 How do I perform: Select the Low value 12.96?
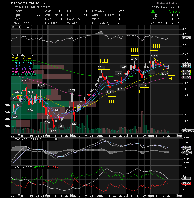[x=36, y=19]
